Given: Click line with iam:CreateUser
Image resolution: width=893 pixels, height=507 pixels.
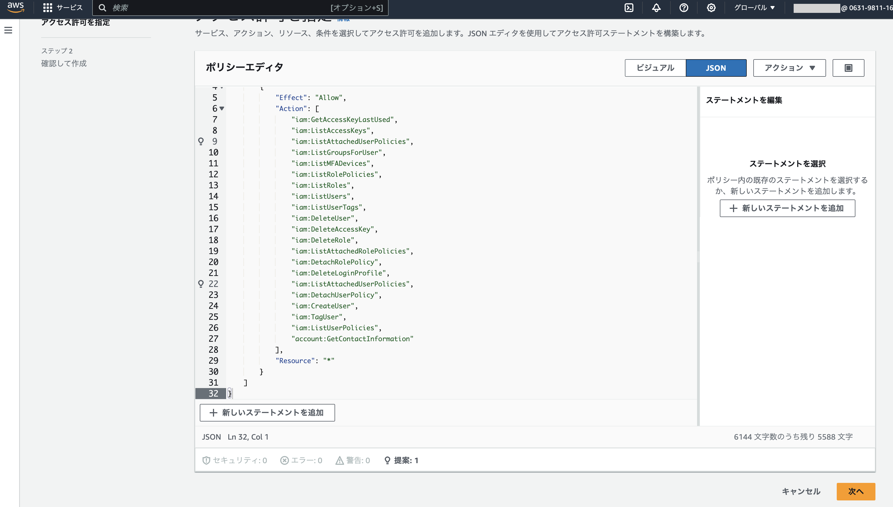Looking at the screenshot, I should coord(324,306).
